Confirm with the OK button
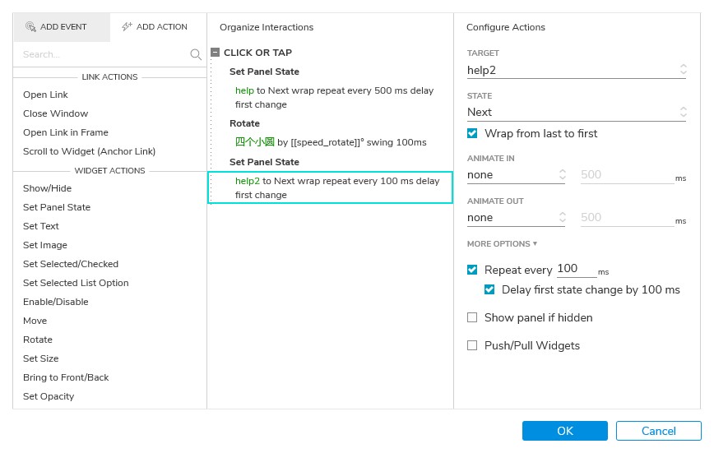This screenshot has width=714, height=453. click(564, 431)
